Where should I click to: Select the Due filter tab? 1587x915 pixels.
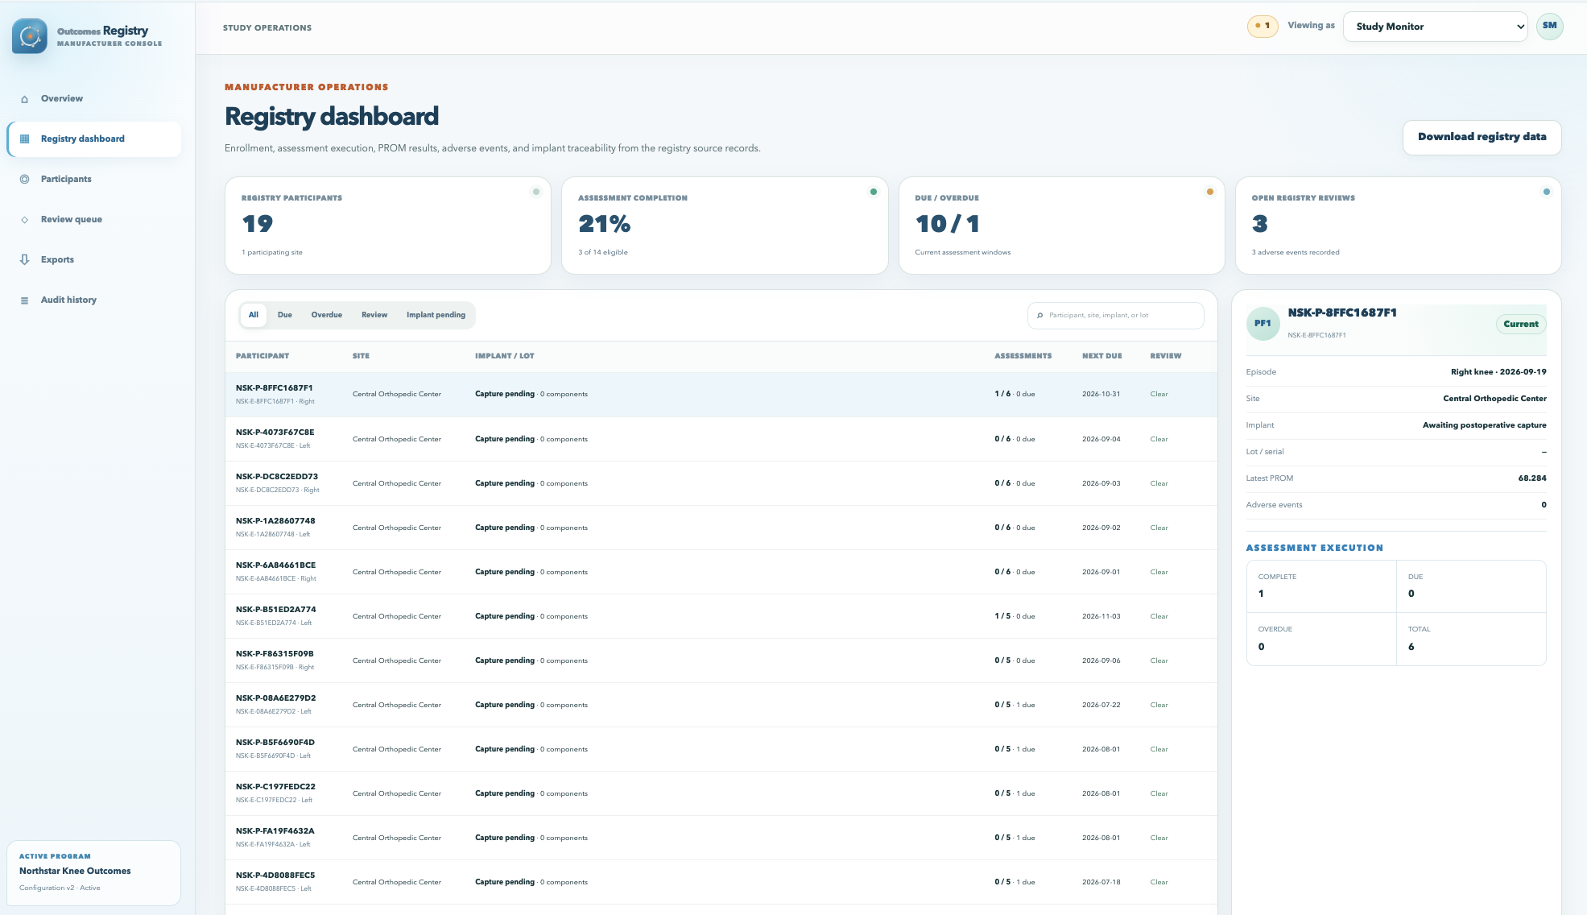pos(285,315)
